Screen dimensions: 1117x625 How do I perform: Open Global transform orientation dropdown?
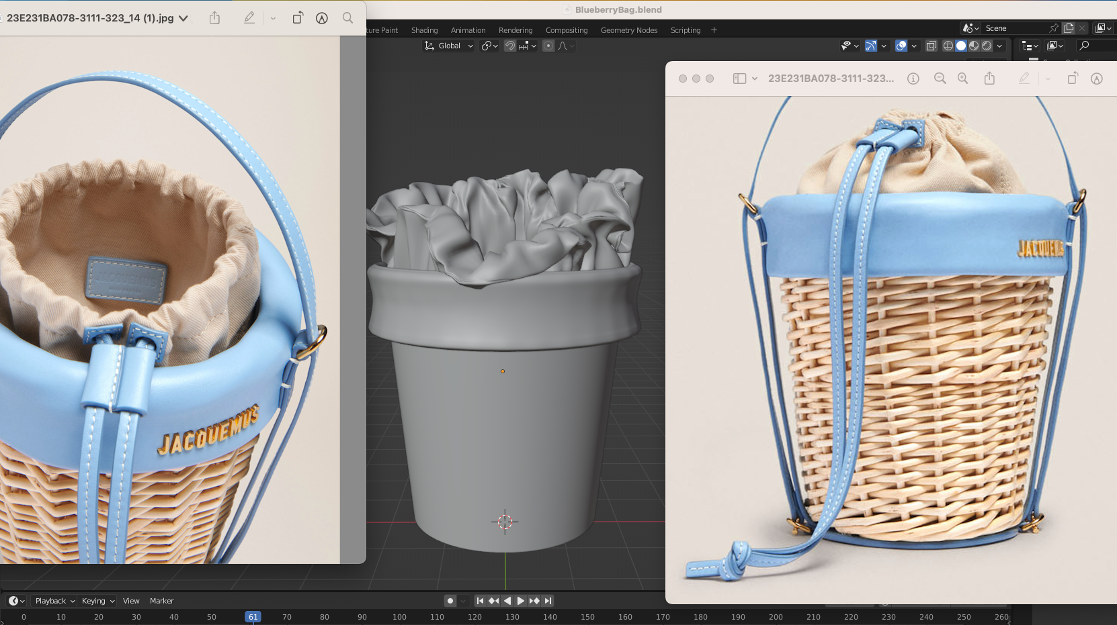[x=448, y=46]
